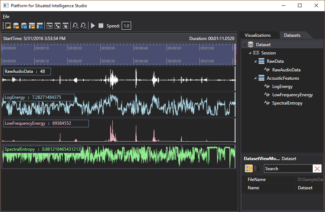Select the Play icon in the toolbar
Viewport: 325px width, 212px height.
[x=92, y=25]
